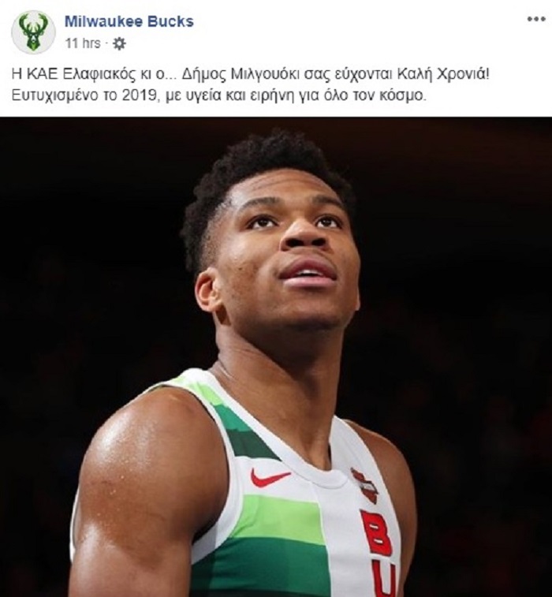The width and height of the screenshot is (552, 597).
Task: Open the post via the 11 hrs timestamp
Action: (x=83, y=43)
